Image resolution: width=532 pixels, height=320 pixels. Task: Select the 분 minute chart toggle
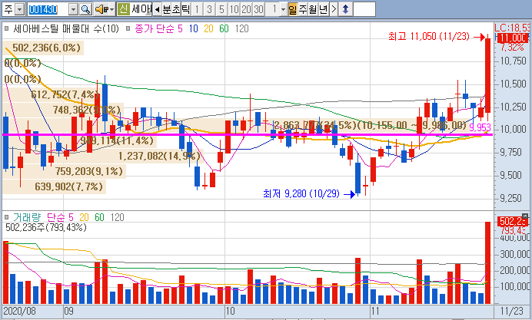(x=166, y=9)
